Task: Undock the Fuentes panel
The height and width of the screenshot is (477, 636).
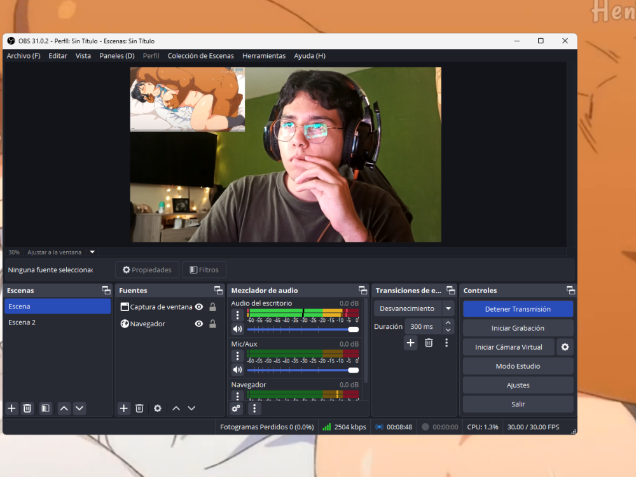Action: click(x=218, y=290)
